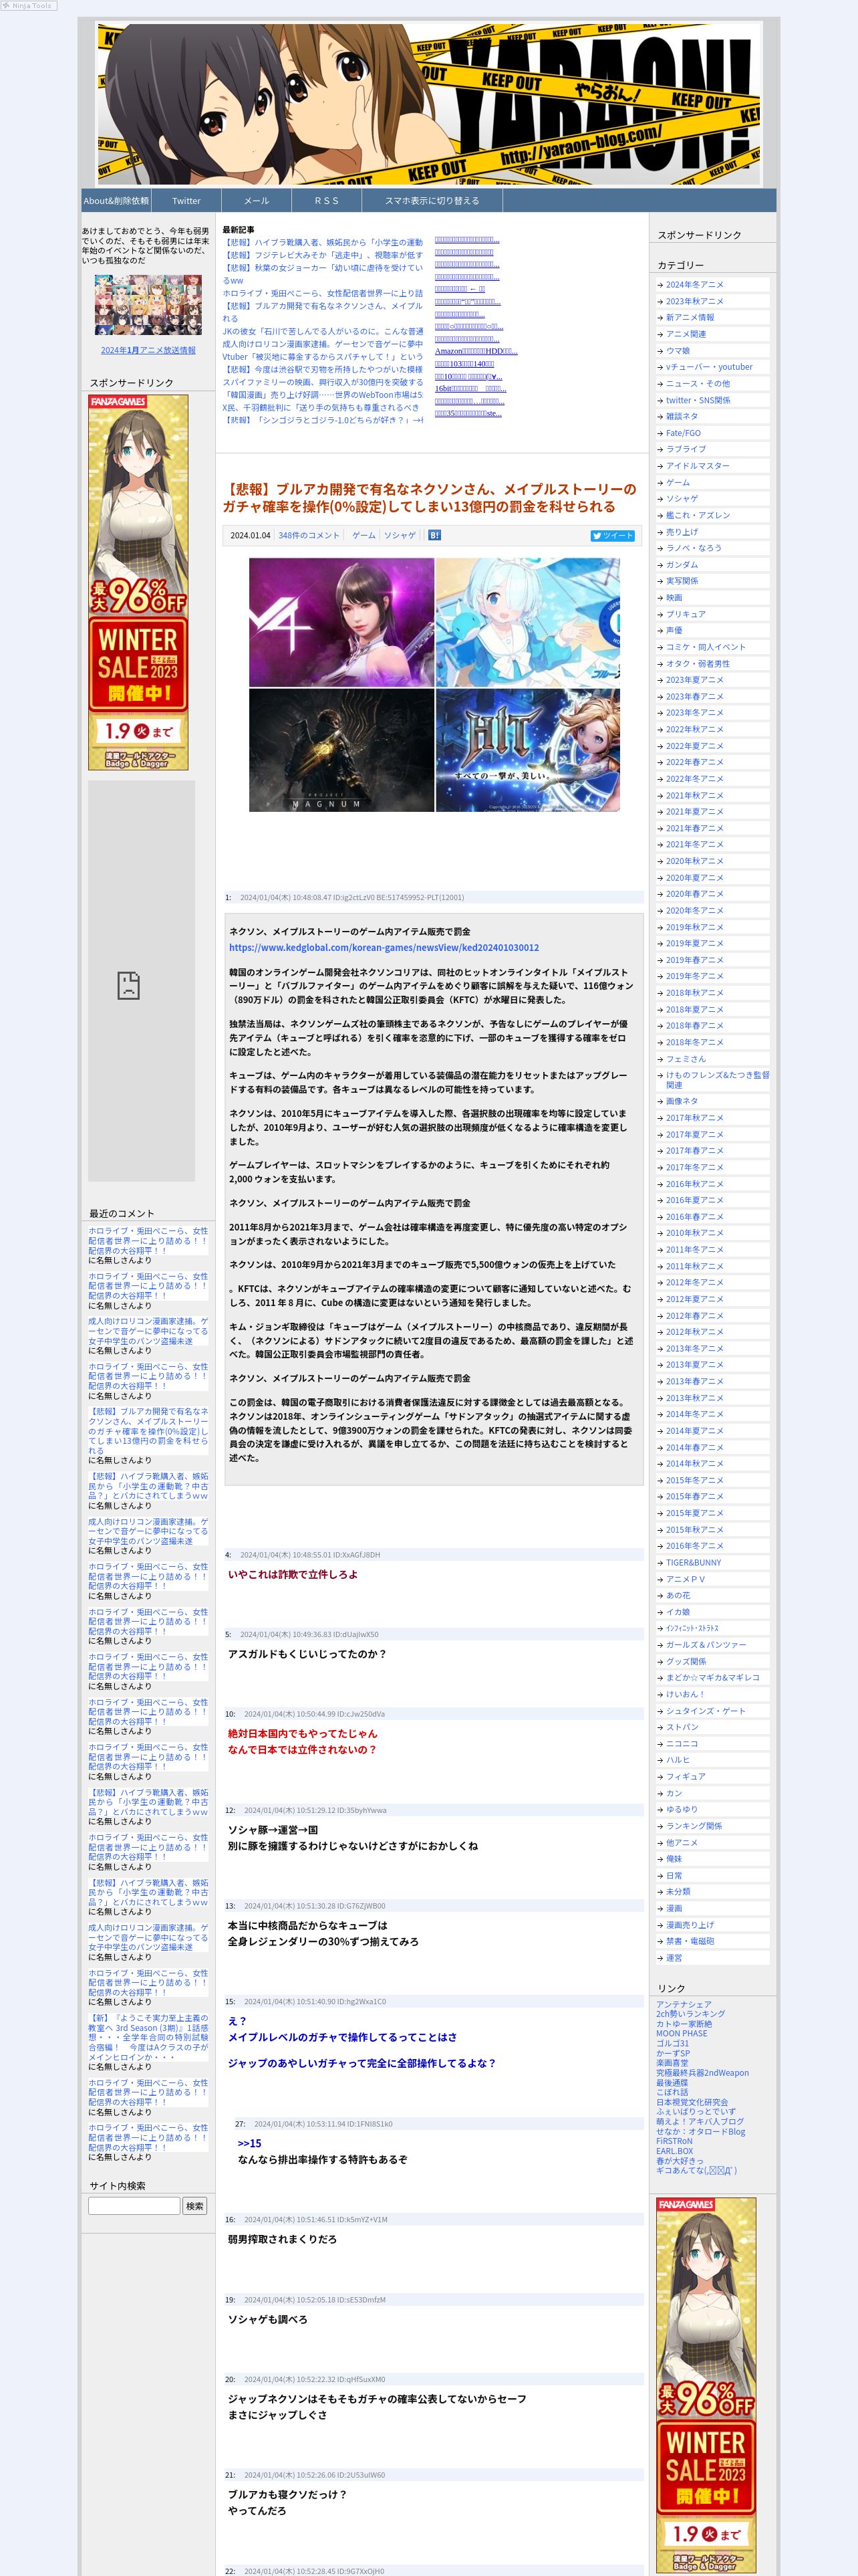Viewport: 858px width, 2576px height.
Task: Click the Hatena bookmark B! icon
Action: coord(434,535)
